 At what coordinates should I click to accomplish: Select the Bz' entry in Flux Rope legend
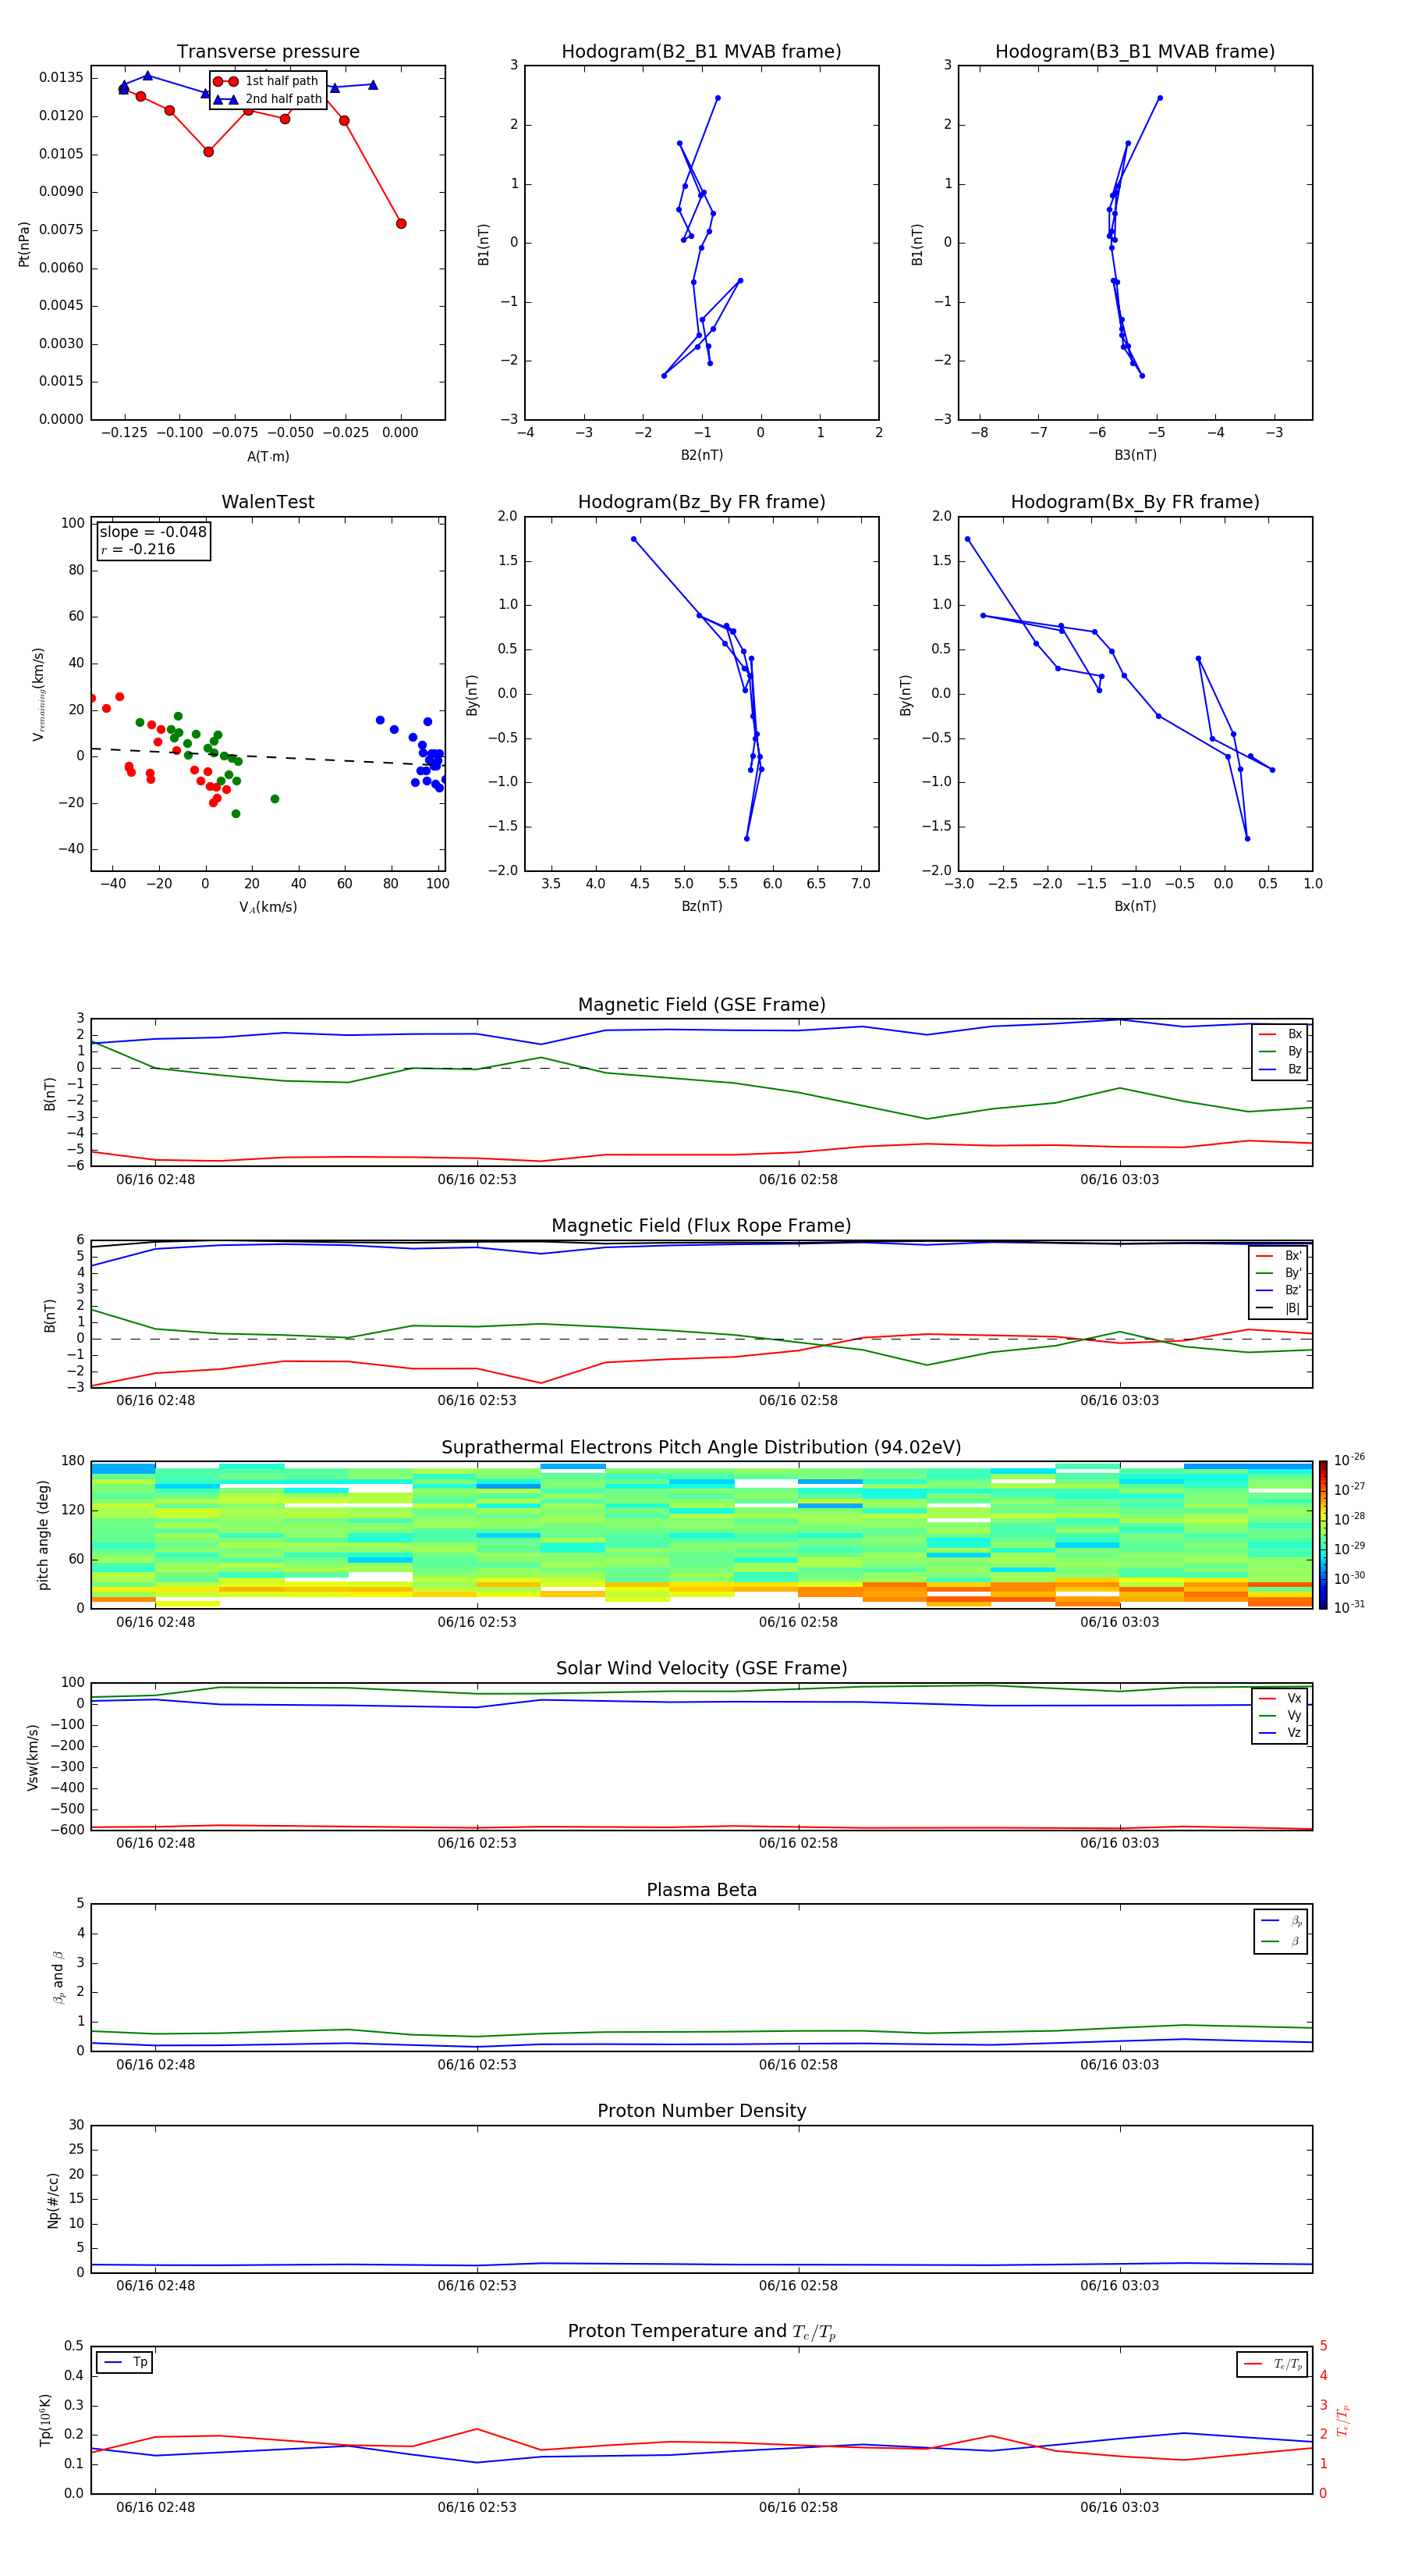1278,1291
